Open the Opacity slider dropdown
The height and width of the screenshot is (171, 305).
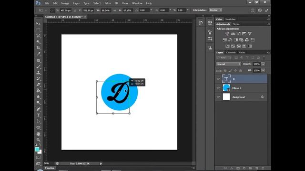[263, 64]
